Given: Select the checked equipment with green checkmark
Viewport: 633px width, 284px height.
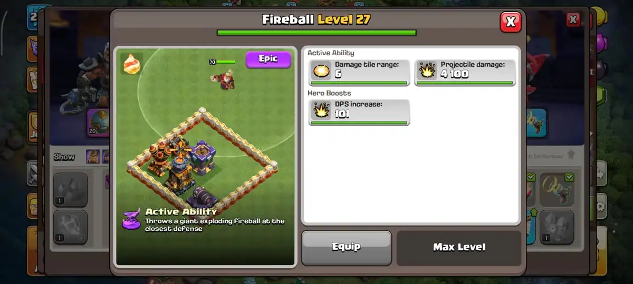Looking at the screenshot, I should click(x=557, y=190).
